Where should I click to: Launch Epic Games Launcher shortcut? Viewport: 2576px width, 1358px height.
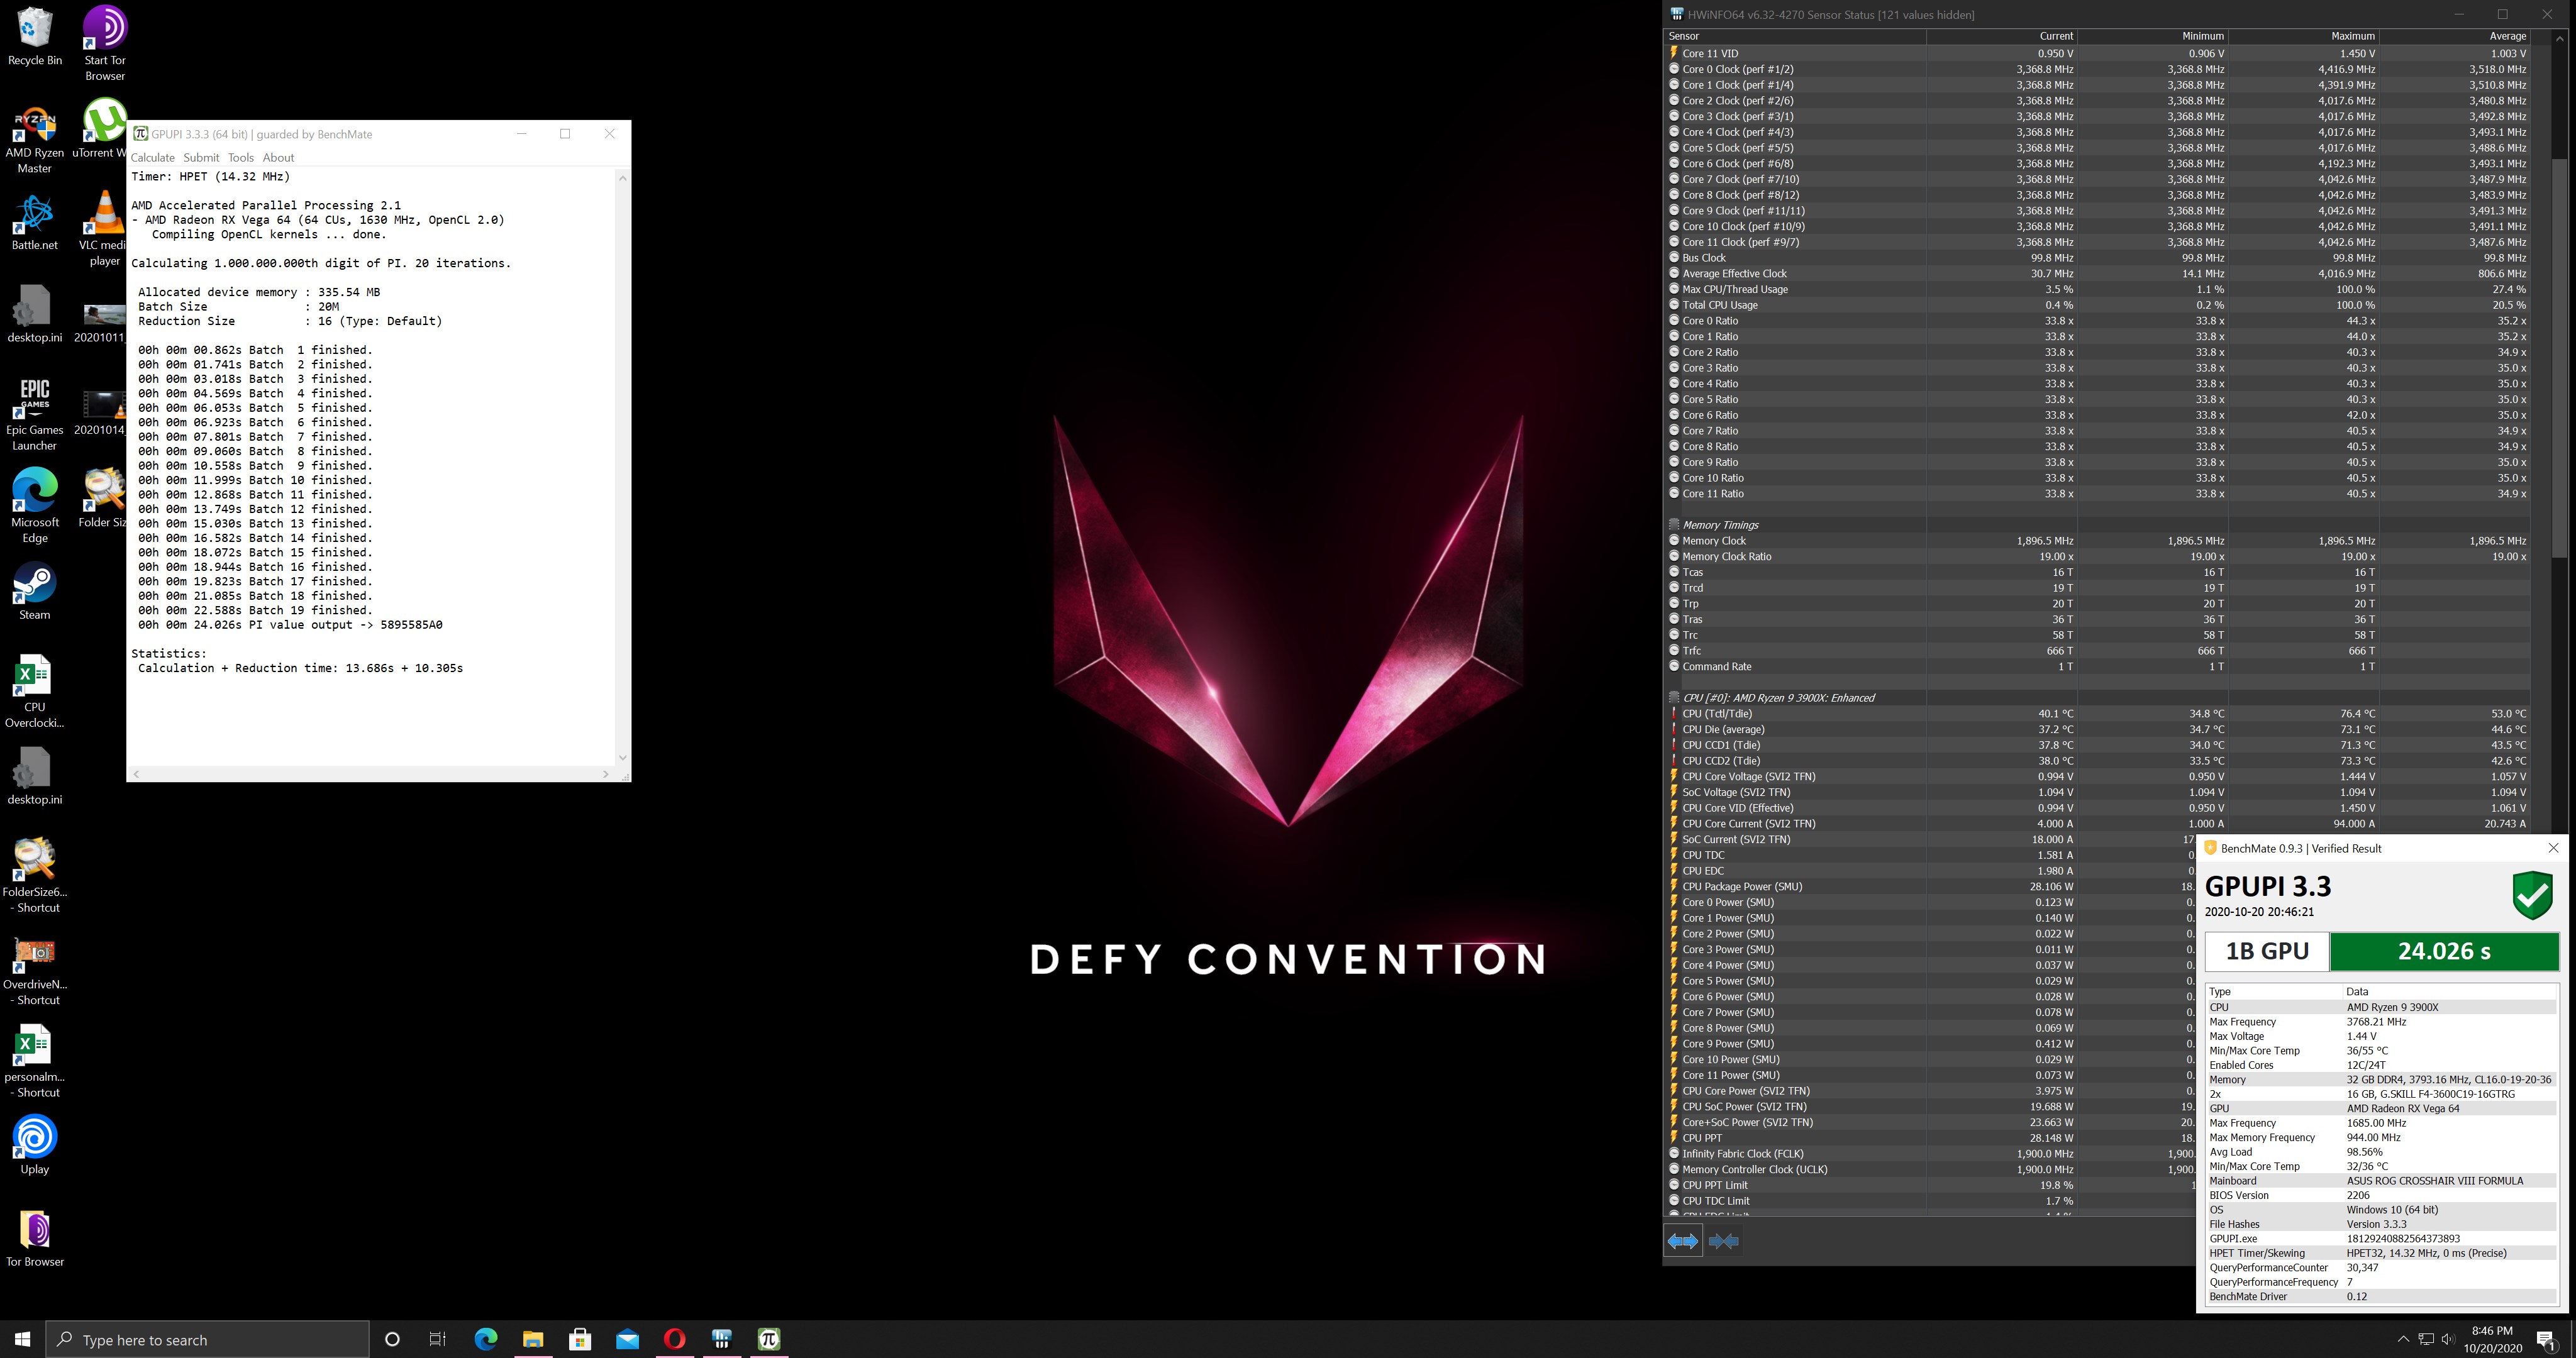pos(35,415)
